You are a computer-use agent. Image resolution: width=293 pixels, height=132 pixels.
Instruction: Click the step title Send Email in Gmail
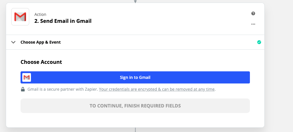[x=63, y=21]
